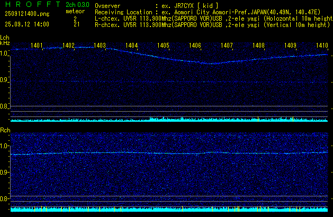Select the 1403 time label
The width and height of the screenshot is (333, 217).
100,46
